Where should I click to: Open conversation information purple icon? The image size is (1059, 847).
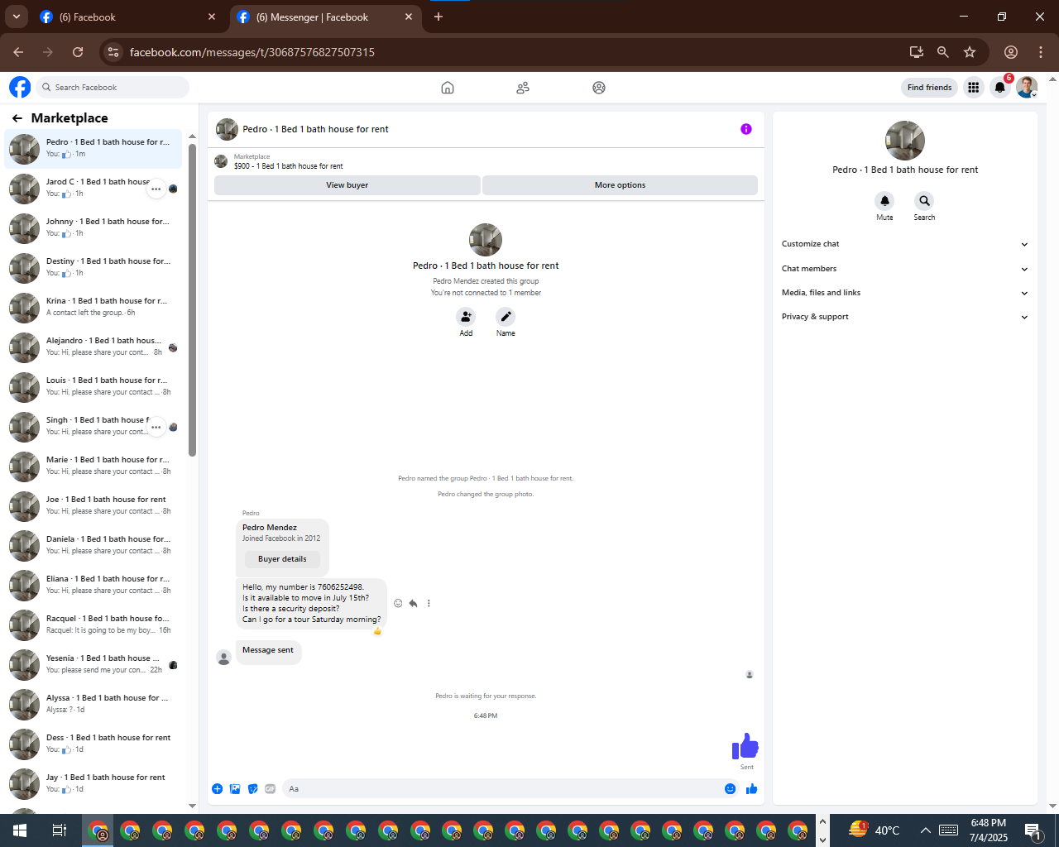pos(746,129)
